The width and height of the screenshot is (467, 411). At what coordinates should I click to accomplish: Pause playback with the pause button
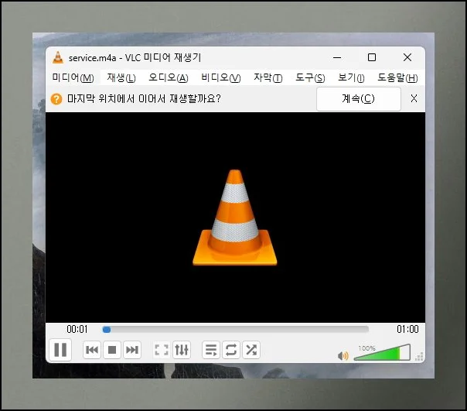coord(60,351)
